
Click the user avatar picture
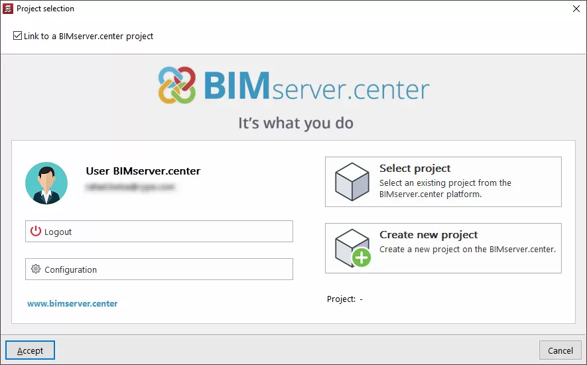(46, 183)
